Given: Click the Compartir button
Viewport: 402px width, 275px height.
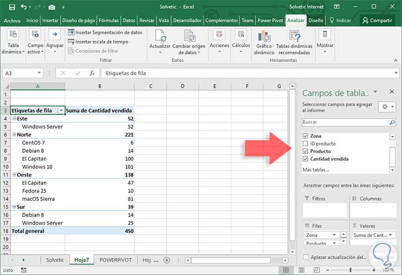Looking at the screenshot, I should click(377, 20).
